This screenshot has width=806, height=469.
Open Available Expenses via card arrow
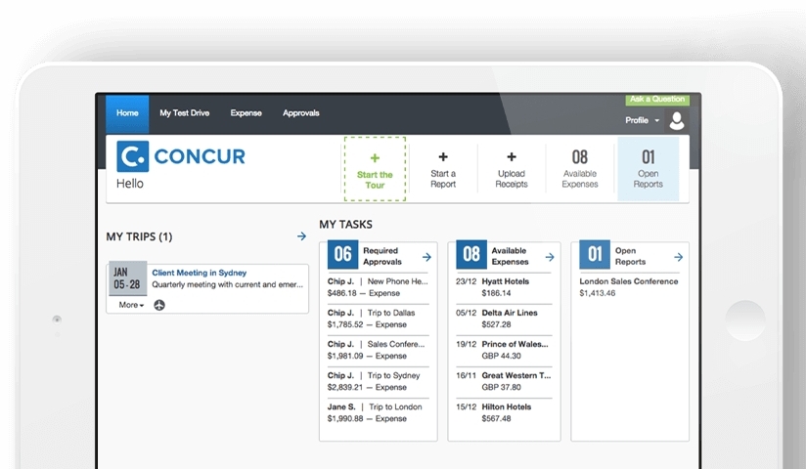(x=550, y=257)
